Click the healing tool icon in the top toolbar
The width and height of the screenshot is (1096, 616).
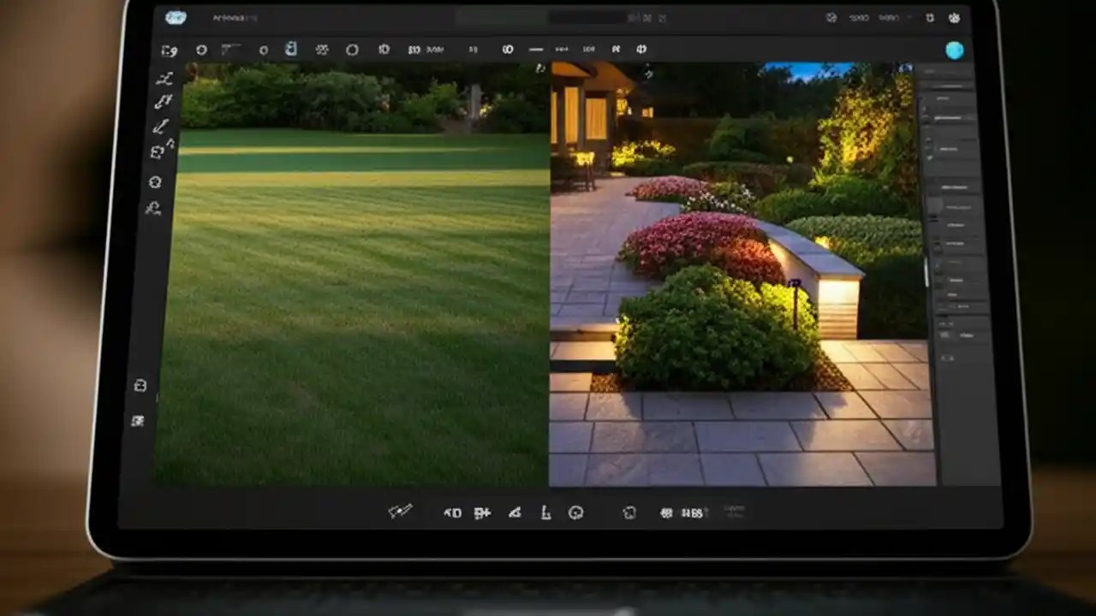pyautogui.click(x=322, y=50)
